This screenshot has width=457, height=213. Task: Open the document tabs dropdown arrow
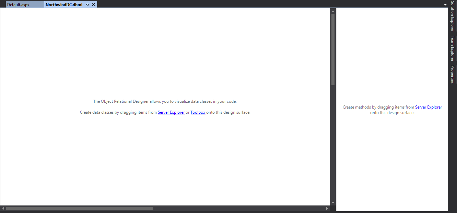point(445,5)
